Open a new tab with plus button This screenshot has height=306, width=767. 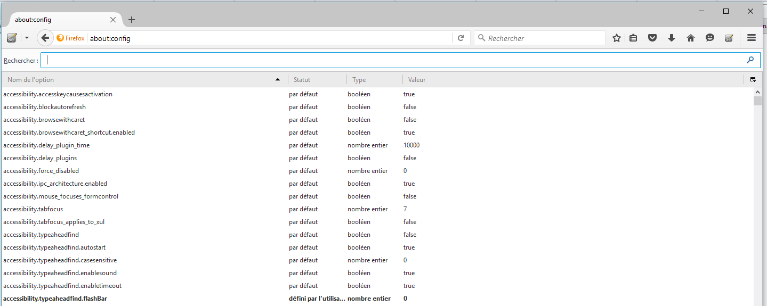132,20
